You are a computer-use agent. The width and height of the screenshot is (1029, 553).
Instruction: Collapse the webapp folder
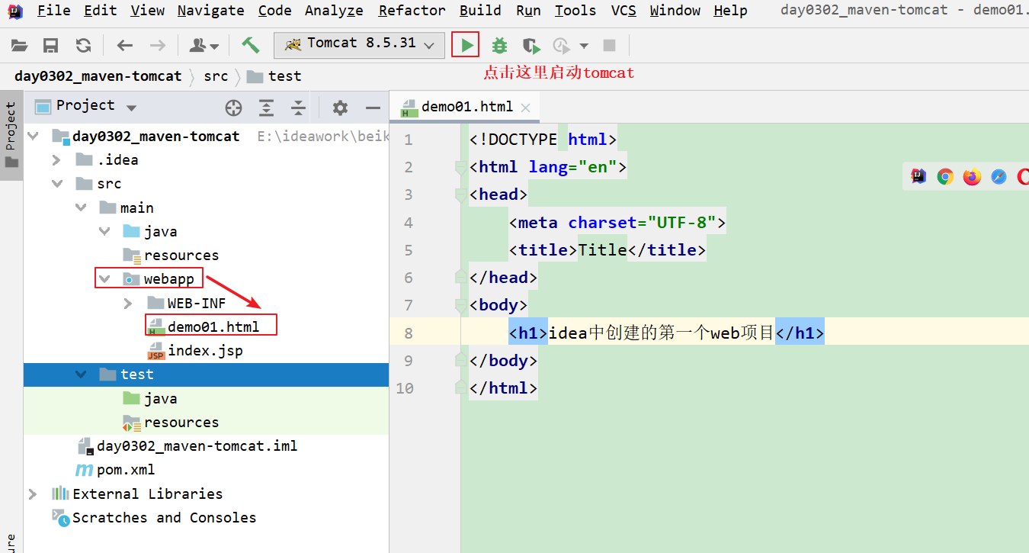coord(104,279)
